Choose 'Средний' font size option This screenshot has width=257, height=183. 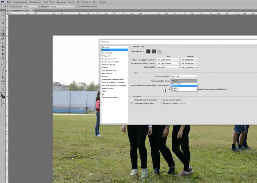(x=184, y=88)
